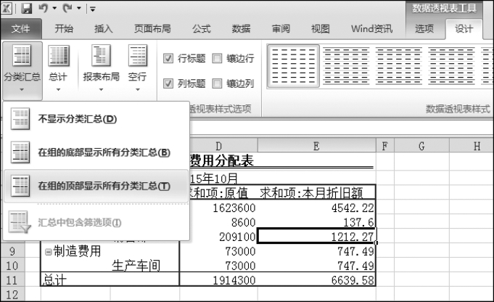Screen dimensions: 494x302
Task: Save the workbook with floppy icon
Action: click(26, 9)
